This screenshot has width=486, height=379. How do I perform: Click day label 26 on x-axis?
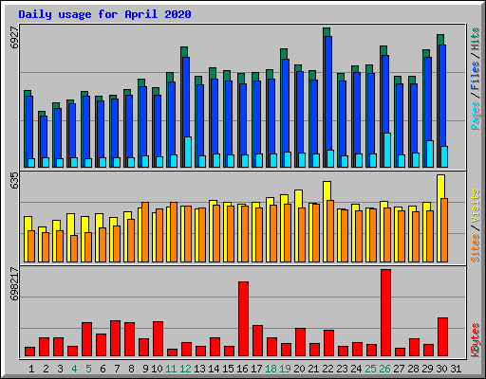point(384,369)
